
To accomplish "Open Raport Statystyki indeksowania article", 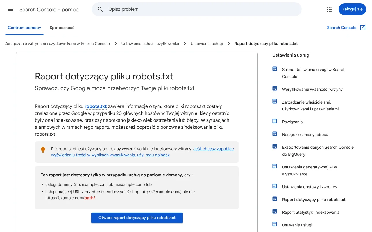I will click(x=311, y=212).
